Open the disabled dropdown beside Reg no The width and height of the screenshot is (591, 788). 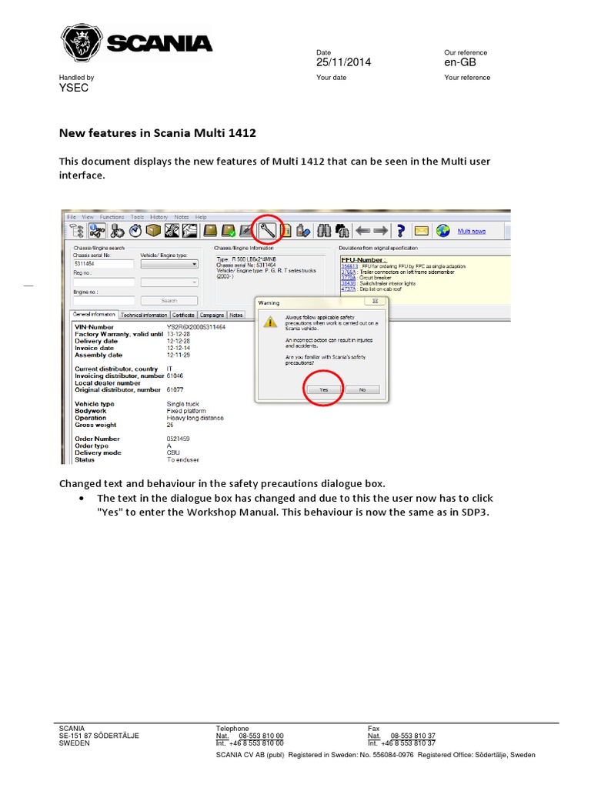[169, 282]
